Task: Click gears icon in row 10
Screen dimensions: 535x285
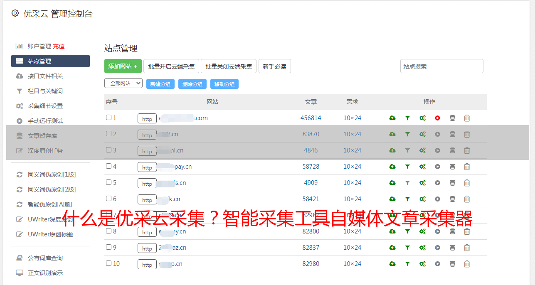Action: tap(422, 264)
